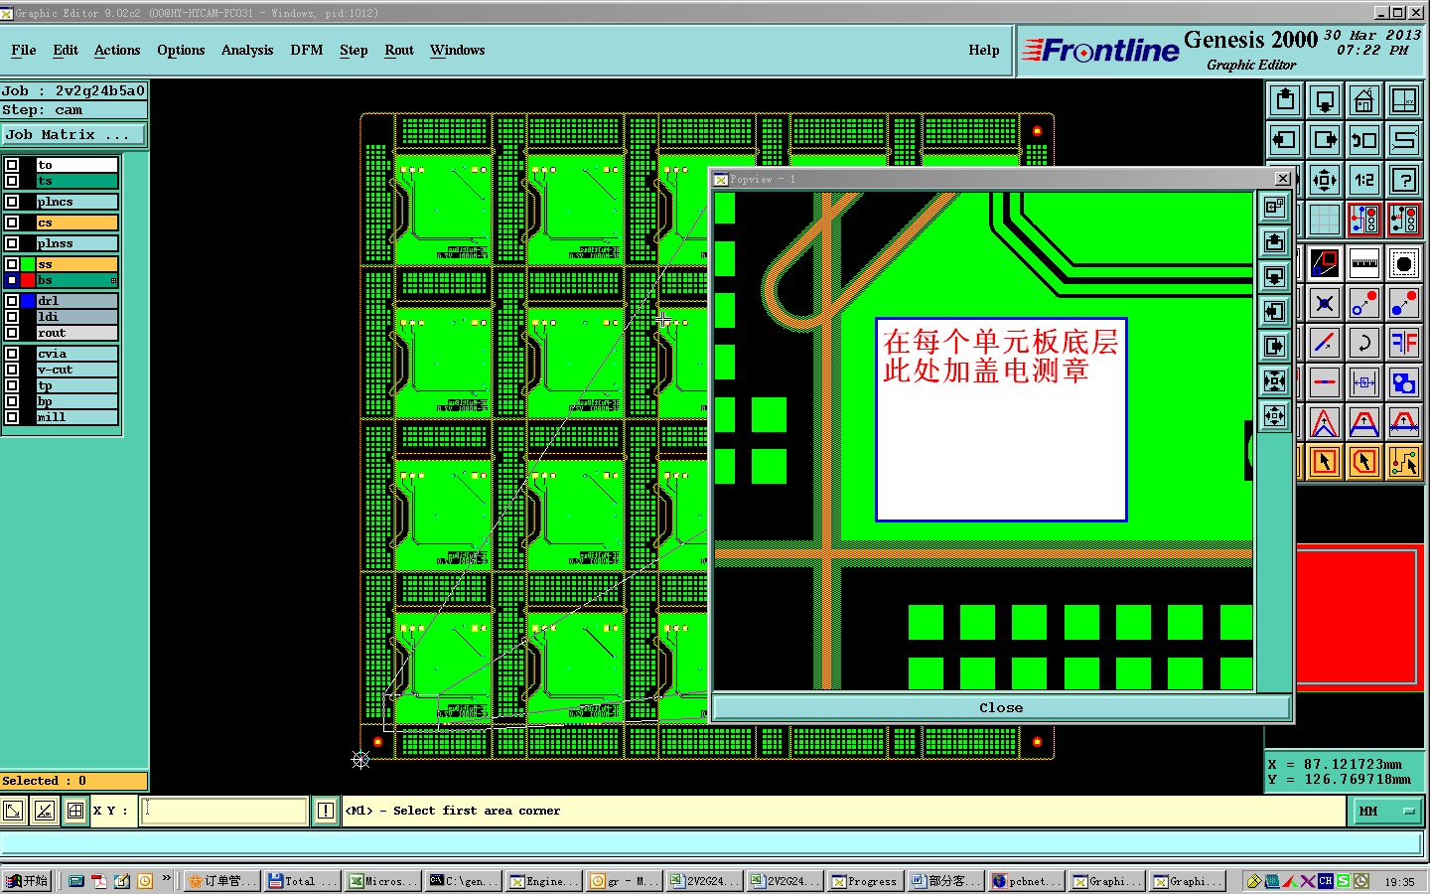Click the Start button on the taskbar
Screen dimensions: 1430x894
coord(28,881)
